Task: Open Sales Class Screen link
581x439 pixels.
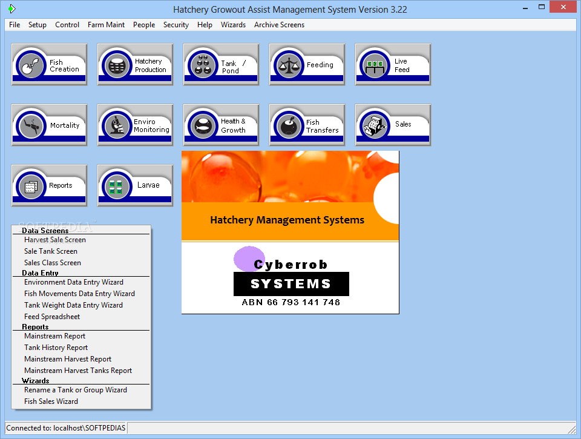Action: 52,263
